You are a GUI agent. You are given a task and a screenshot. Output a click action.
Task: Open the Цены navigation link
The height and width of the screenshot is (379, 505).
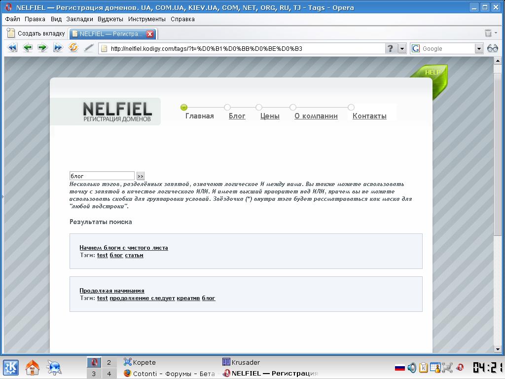tap(270, 116)
